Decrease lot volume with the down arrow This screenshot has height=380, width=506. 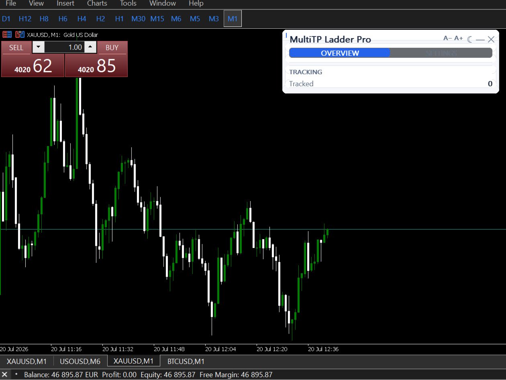click(38, 47)
